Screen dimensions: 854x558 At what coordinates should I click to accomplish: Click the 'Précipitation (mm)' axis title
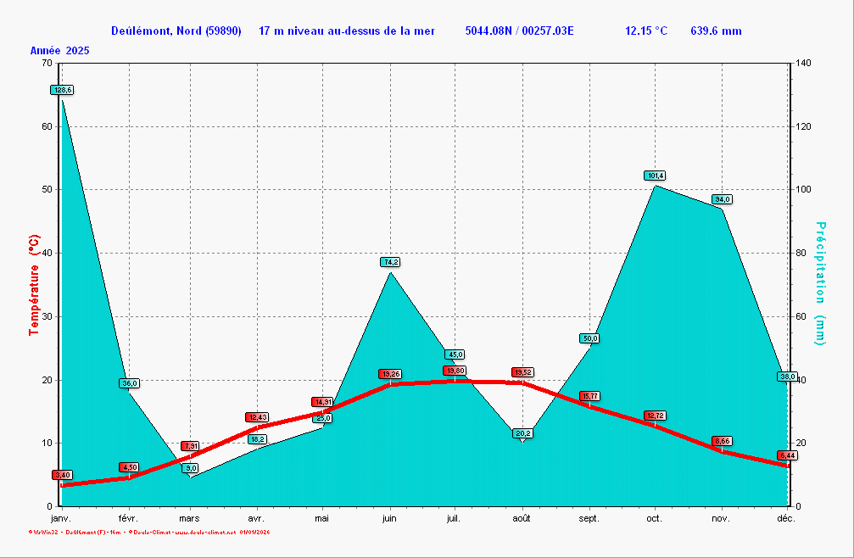[819, 283]
